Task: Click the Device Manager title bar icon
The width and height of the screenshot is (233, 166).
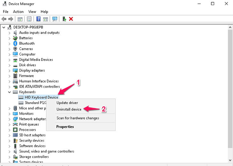Action: click(4, 4)
